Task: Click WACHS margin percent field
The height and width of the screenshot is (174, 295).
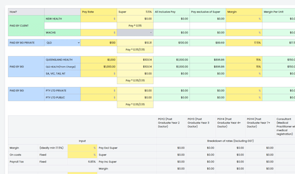Action: (244, 32)
